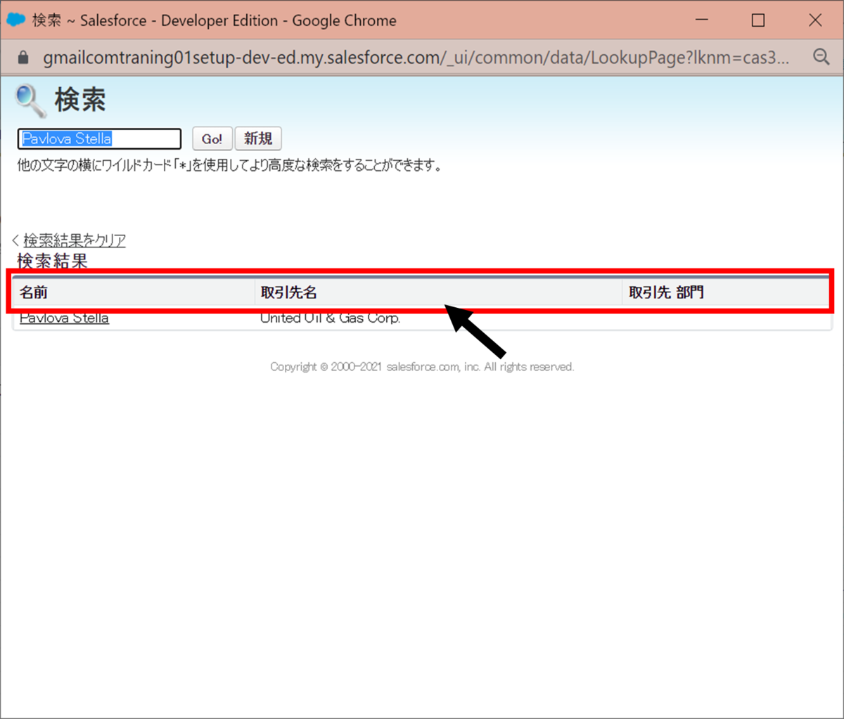Sort by the 名前 column header
Image resolution: width=844 pixels, height=719 pixels.
tap(34, 292)
